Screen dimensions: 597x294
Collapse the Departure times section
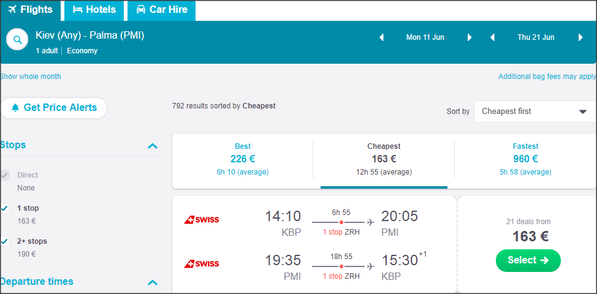[x=153, y=282]
